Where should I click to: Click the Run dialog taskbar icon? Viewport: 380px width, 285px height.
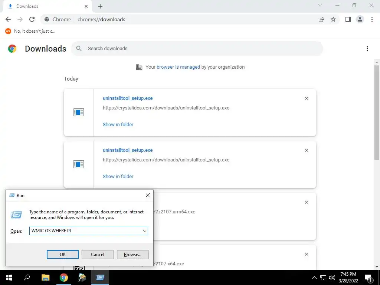[x=100, y=278]
